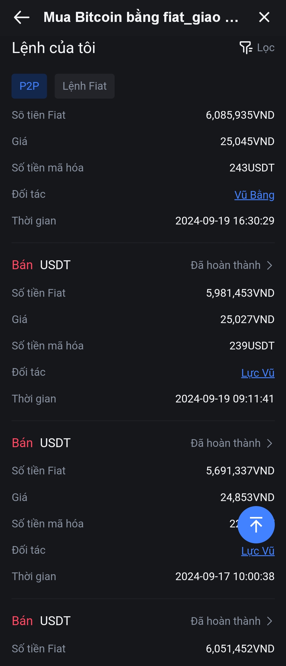This screenshot has width=286, height=666.
Task: Close the Mua Bitcoin page with X
Action: point(264,17)
